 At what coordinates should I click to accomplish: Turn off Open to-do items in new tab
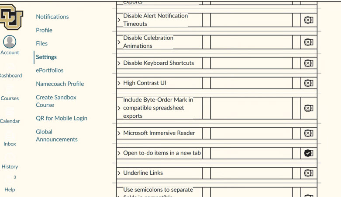(309, 153)
